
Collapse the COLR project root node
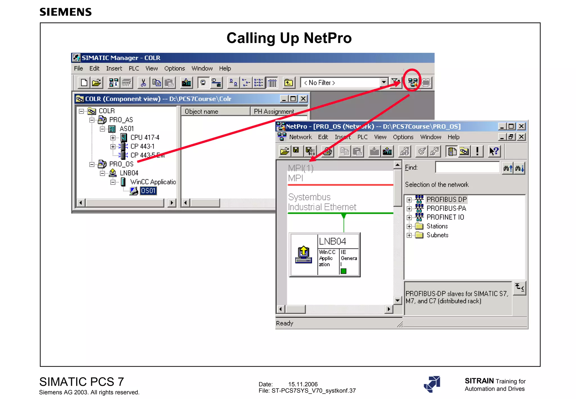[x=81, y=111]
